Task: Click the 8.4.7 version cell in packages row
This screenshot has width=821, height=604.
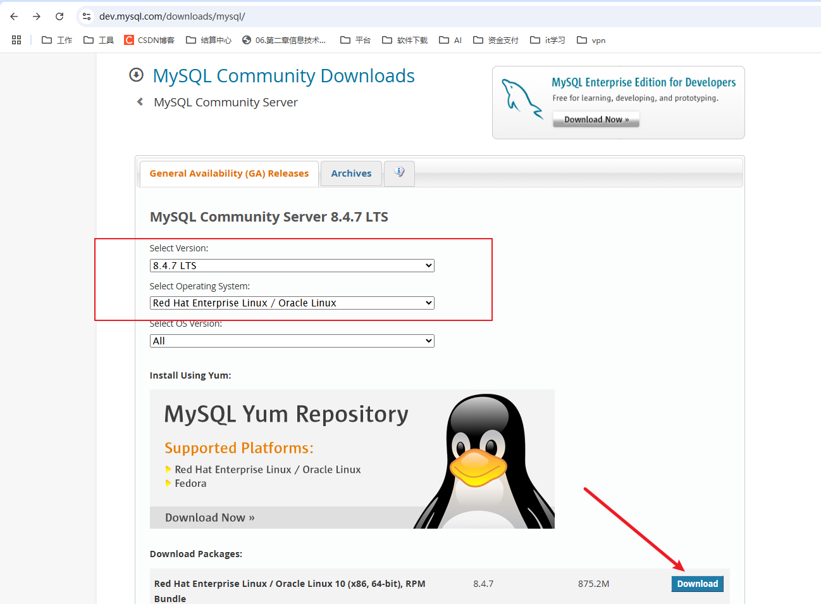Action: coord(483,584)
